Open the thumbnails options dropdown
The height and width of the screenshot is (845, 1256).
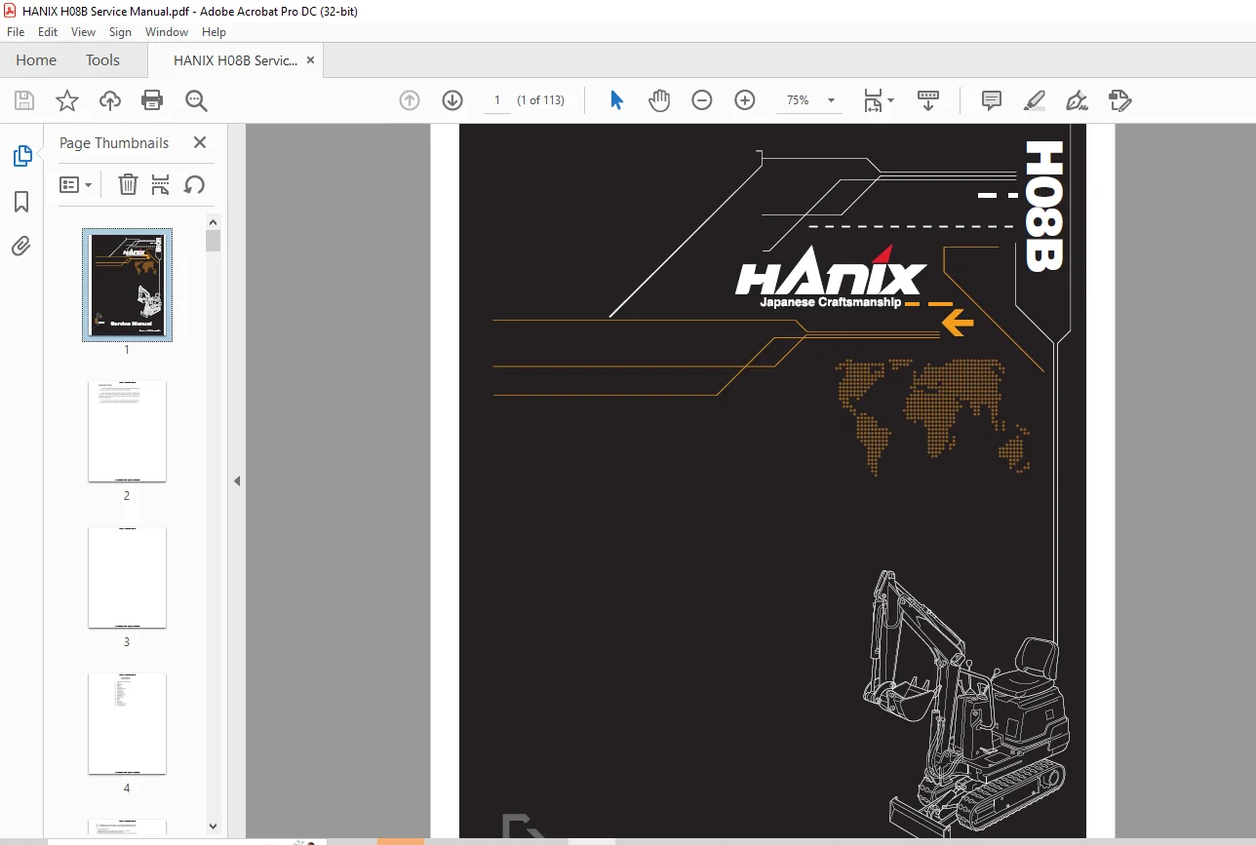(x=76, y=184)
